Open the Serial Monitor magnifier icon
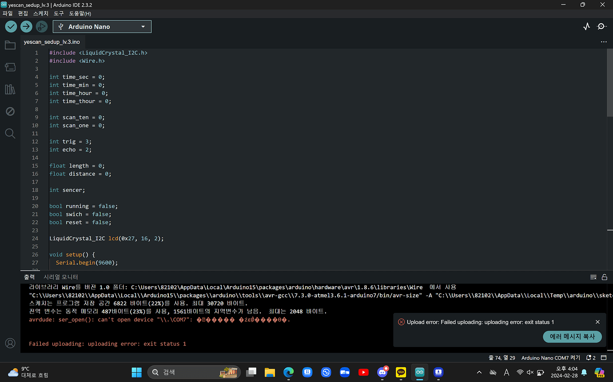This screenshot has width=613, height=382. point(602,27)
